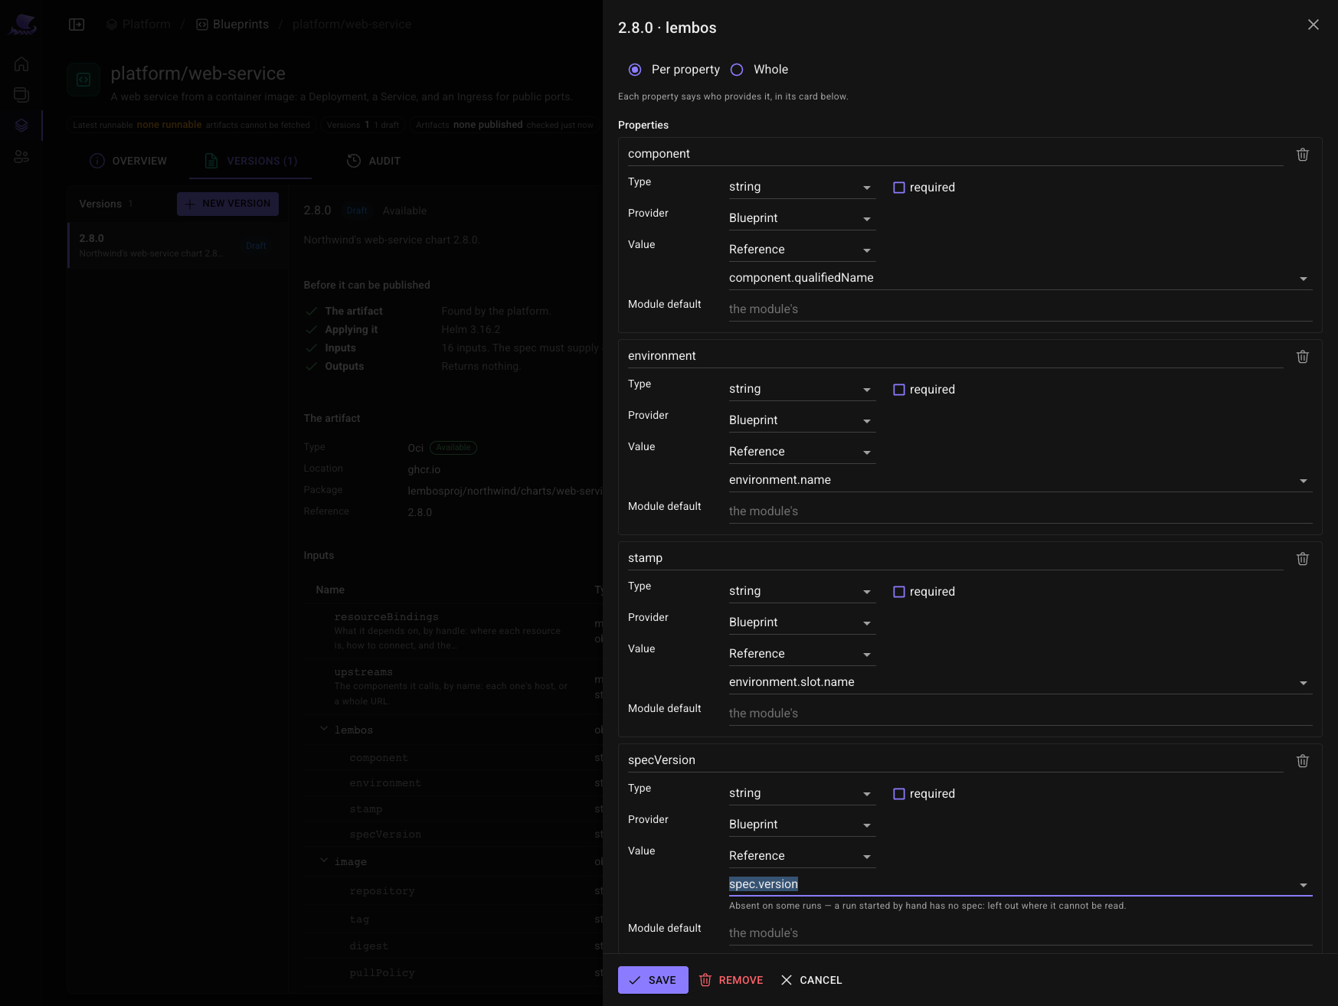Delete the specVersion property card
This screenshot has height=1006, width=1338.
pos(1302,761)
